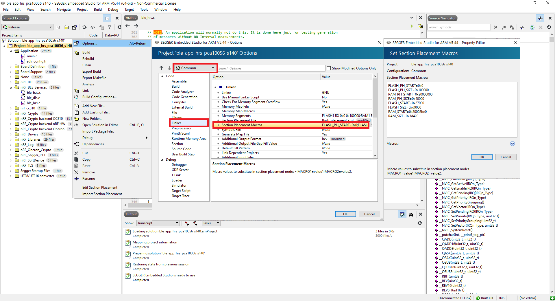The width and height of the screenshot is (555, 301).
Task: Click the binoculars icon in Output panel
Action: click(x=411, y=214)
